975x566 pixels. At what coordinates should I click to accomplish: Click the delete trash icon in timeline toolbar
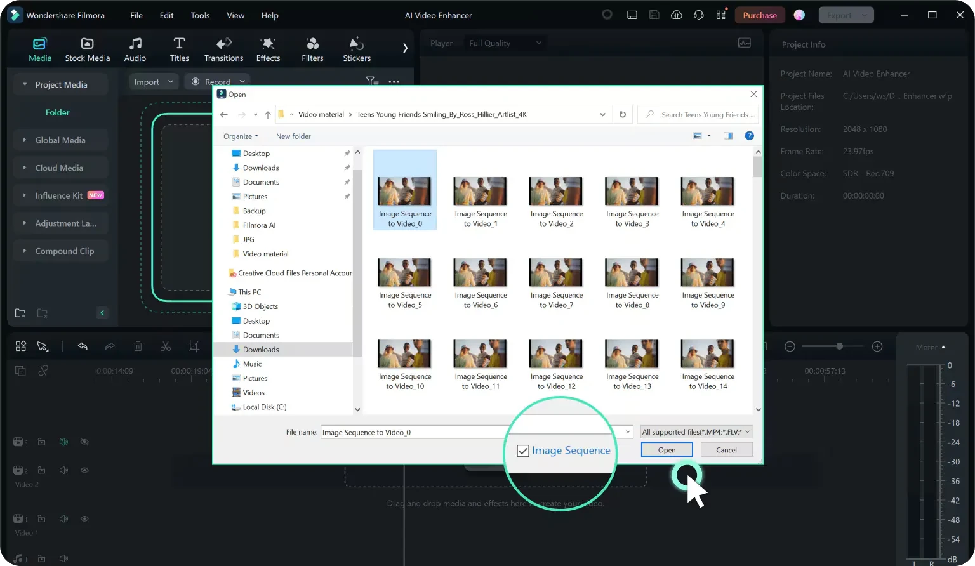click(x=138, y=346)
